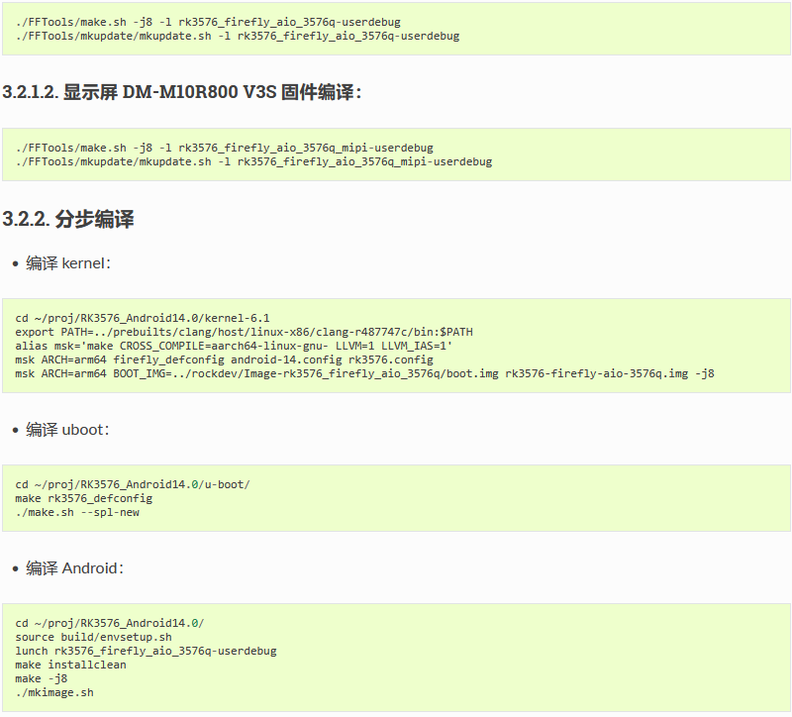The height and width of the screenshot is (717, 792).
Task: Click the standalone 'make -j8' line
Action: pos(42,678)
